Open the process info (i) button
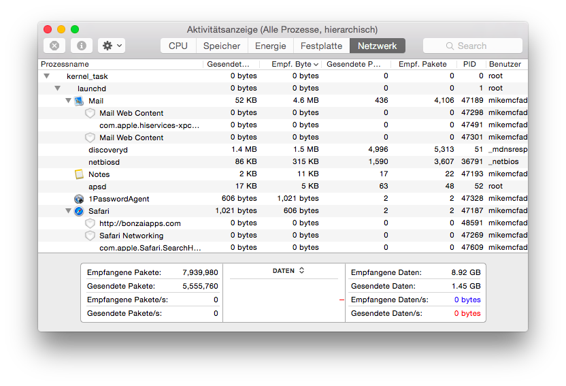Image resolution: width=566 pixels, height=386 pixels. (82, 46)
